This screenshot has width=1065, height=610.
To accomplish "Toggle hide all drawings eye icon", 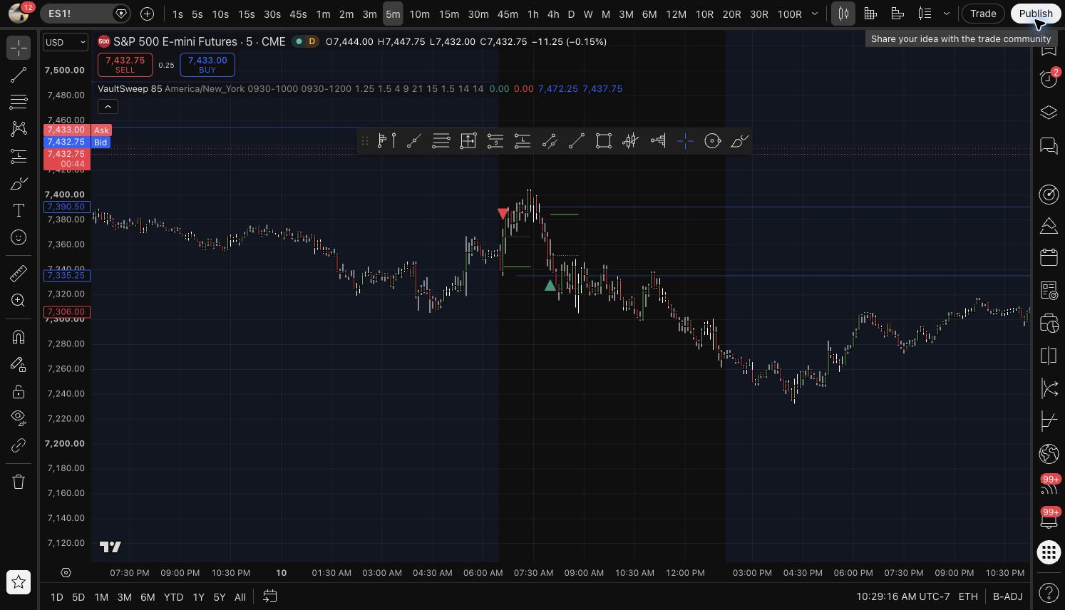I will pyautogui.click(x=19, y=418).
